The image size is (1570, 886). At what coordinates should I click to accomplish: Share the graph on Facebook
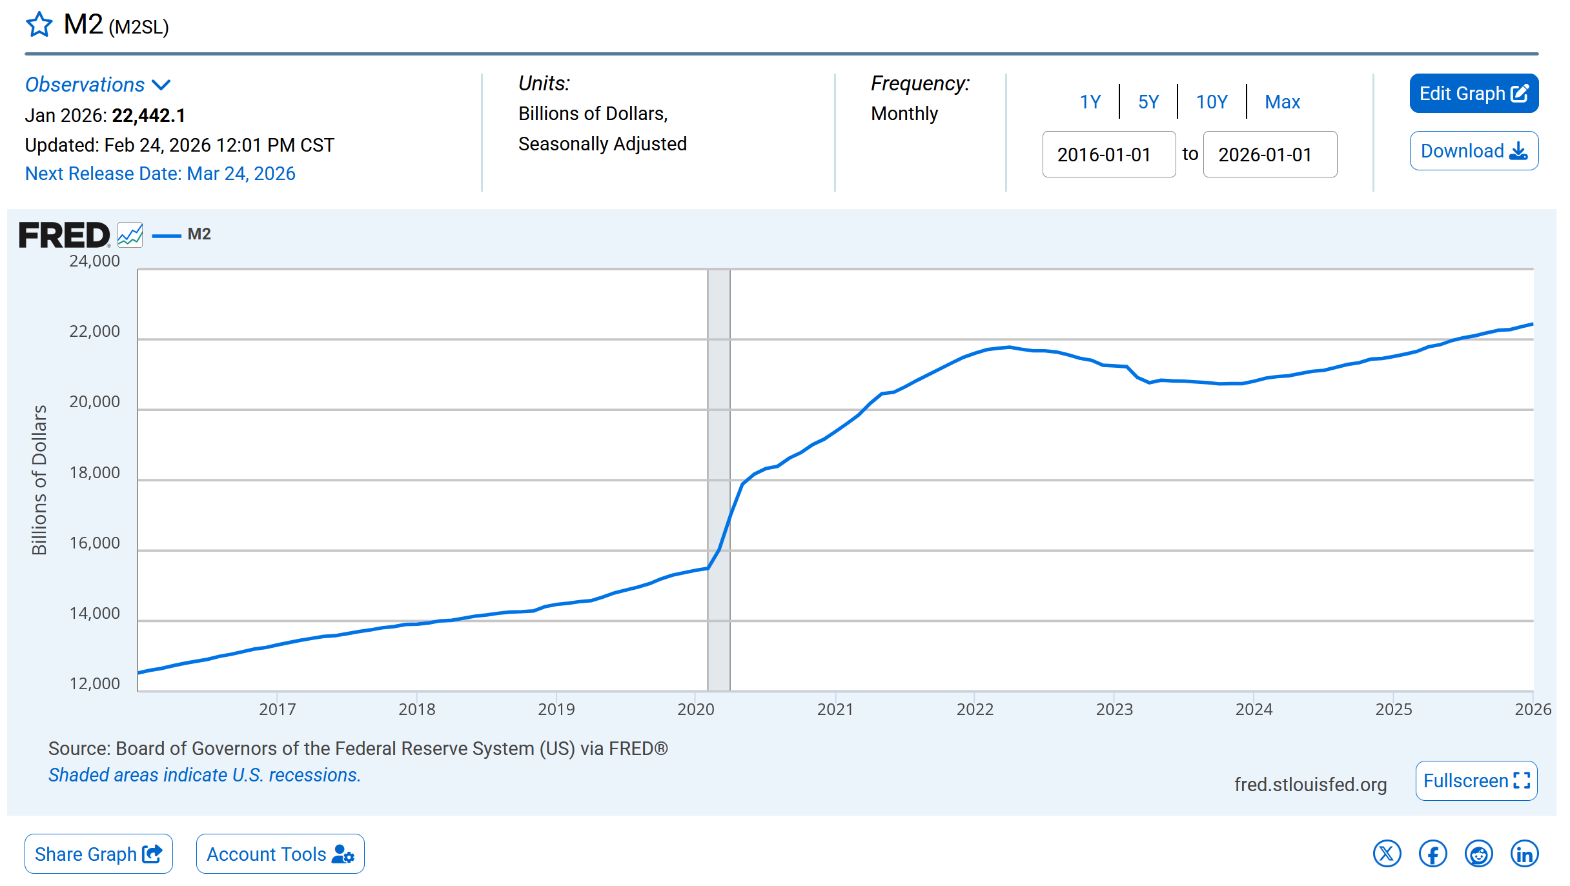pos(1432,854)
